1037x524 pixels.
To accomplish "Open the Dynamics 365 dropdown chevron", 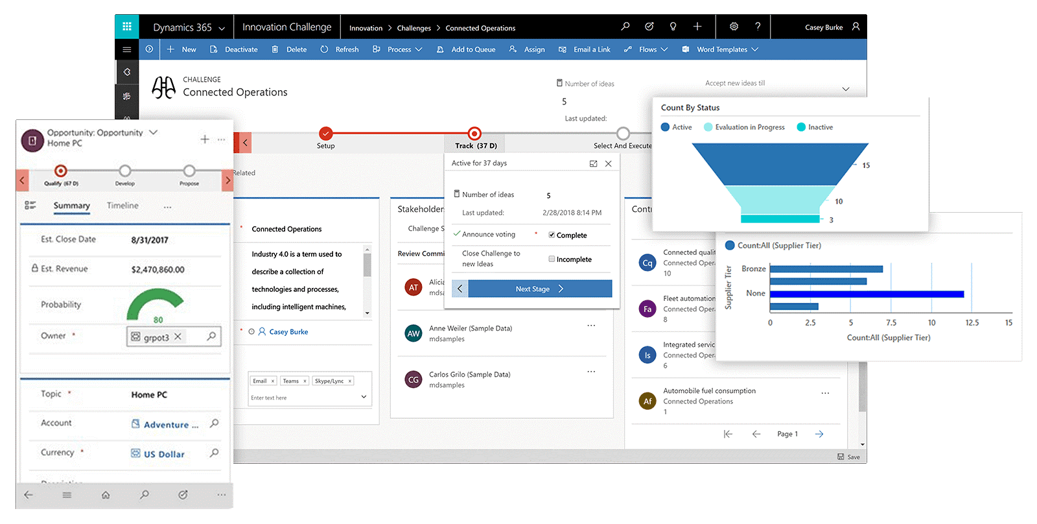I will pos(222,29).
